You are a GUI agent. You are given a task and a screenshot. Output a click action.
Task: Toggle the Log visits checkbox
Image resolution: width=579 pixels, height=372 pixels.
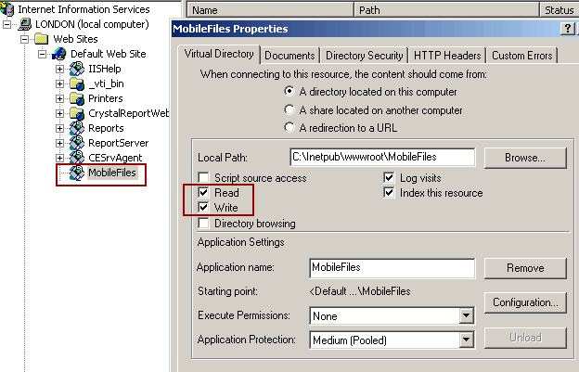pos(390,177)
